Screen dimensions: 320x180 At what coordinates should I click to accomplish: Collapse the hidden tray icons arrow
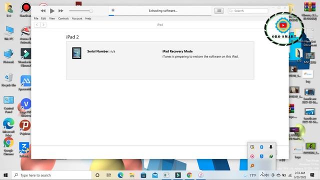tap(262, 175)
